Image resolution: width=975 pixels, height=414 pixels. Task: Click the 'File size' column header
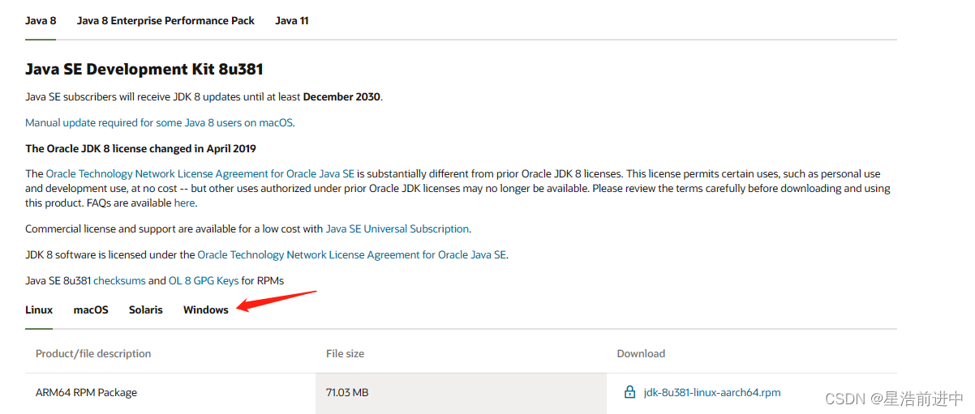pyautogui.click(x=345, y=353)
